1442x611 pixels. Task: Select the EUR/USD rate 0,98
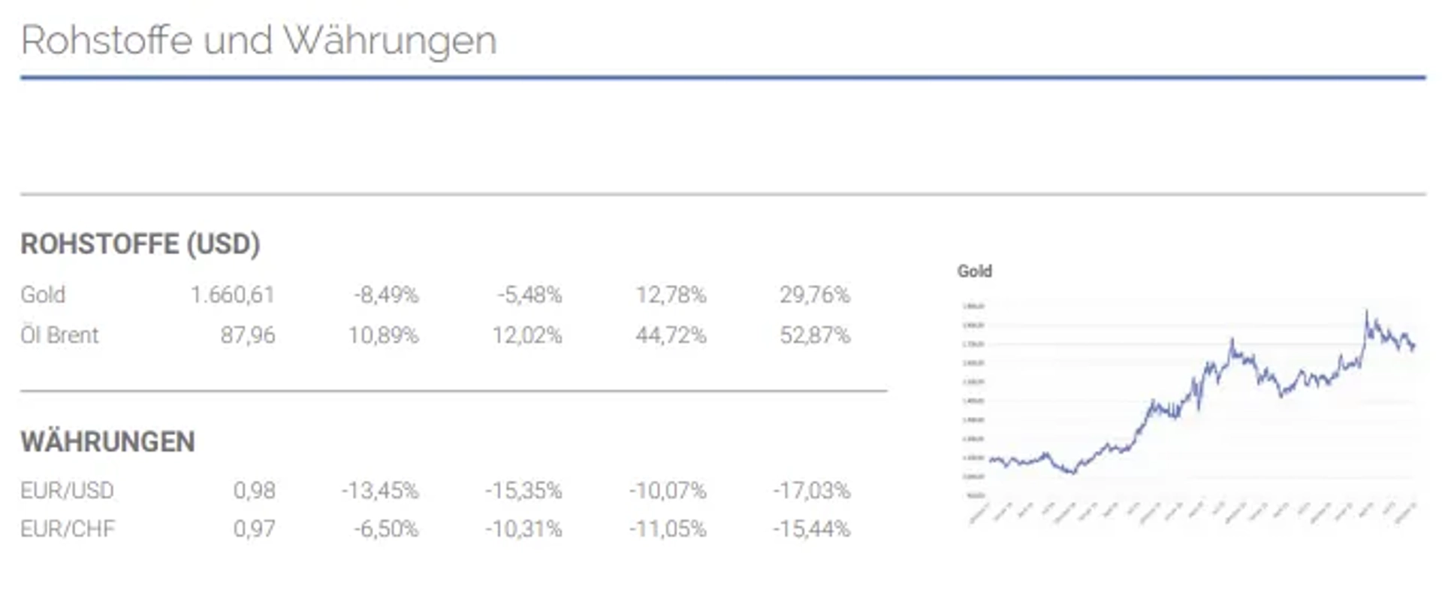click(255, 491)
